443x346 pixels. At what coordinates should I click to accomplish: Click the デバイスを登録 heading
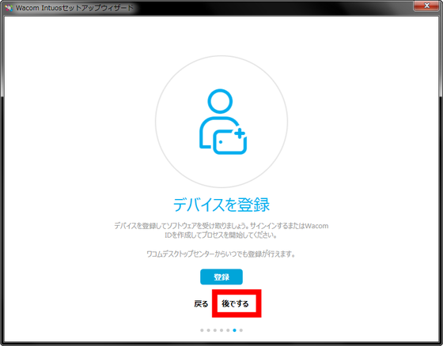pos(221,205)
